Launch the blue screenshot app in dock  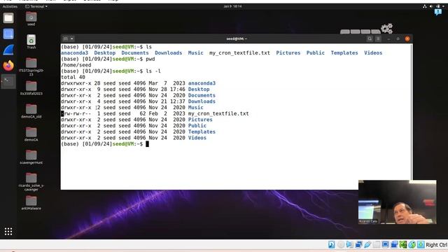pyautogui.click(x=8, y=34)
